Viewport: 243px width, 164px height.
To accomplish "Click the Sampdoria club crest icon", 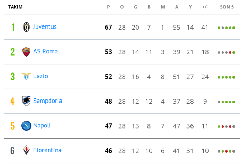I will pos(26,101).
